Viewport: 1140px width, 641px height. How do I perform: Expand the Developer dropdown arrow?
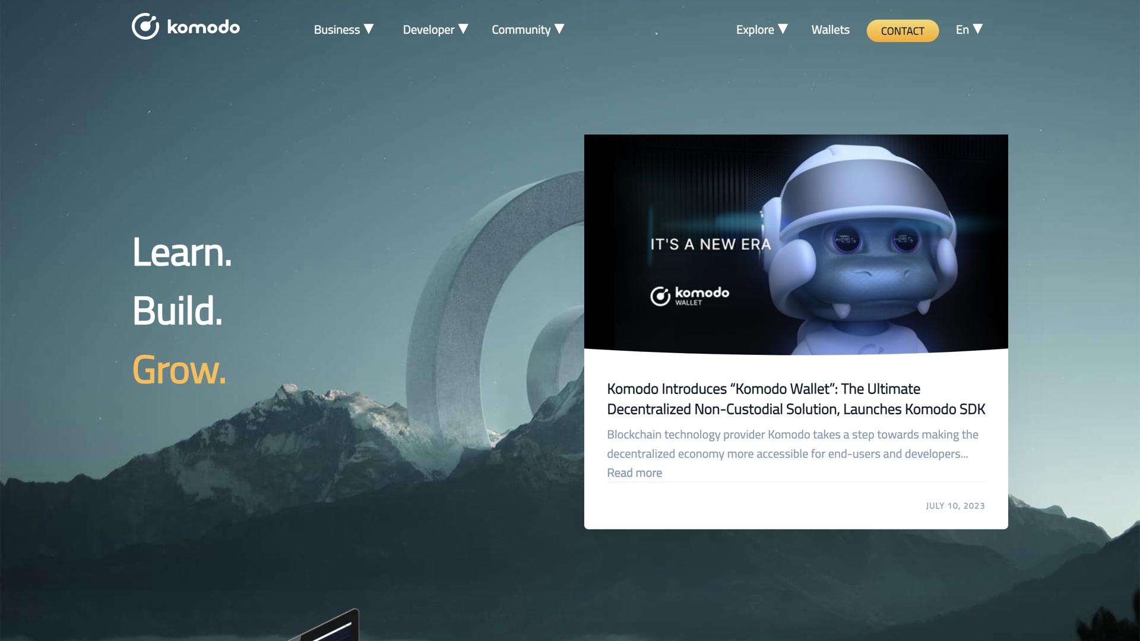coord(464,29)
